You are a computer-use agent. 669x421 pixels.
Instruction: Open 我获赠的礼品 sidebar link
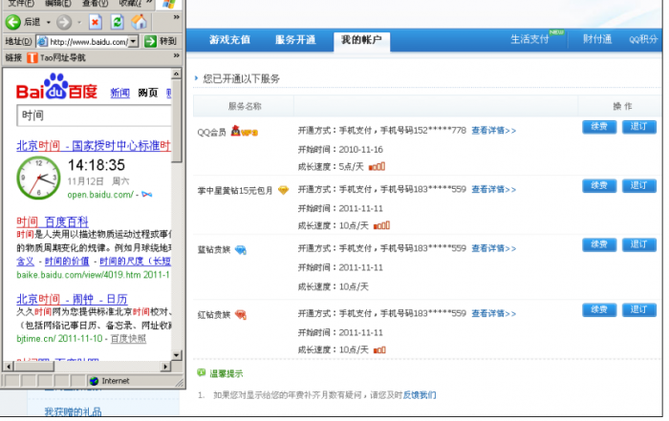(x=73, y=411)
